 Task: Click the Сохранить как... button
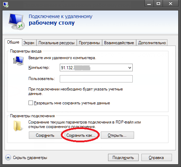click(x=81, y=135)
